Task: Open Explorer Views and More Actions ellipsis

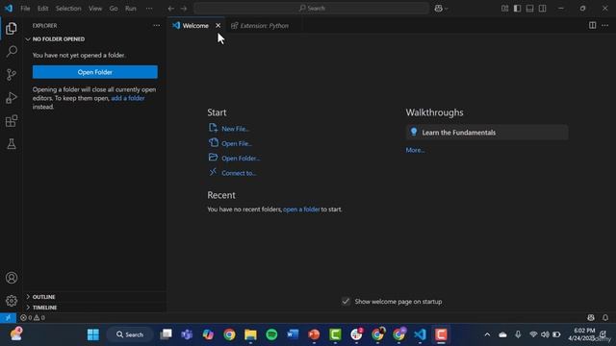Action: pyautogui.click(x=157, y=26)
